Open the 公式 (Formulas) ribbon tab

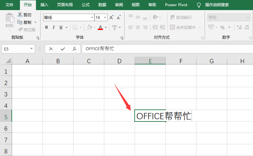(86, 5)
